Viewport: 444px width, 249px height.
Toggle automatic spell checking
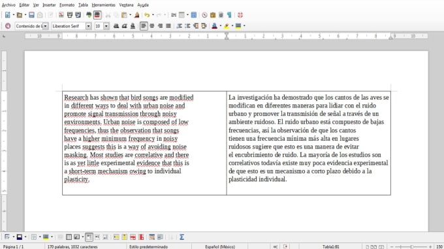[x=97, y=15]
